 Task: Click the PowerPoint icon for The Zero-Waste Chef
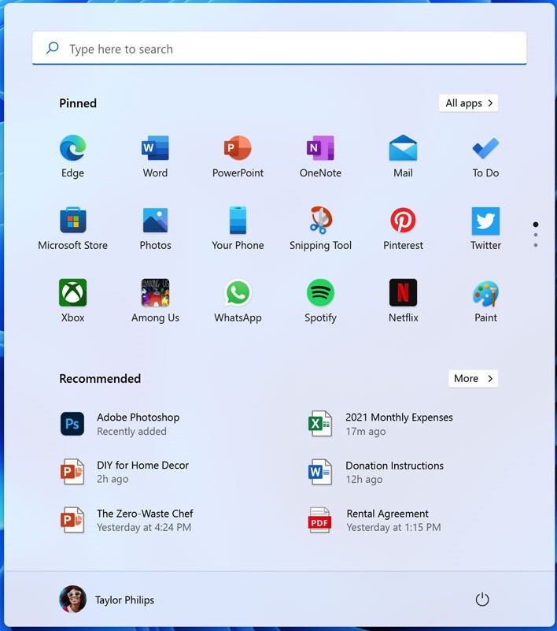click(x=72, y=520)
